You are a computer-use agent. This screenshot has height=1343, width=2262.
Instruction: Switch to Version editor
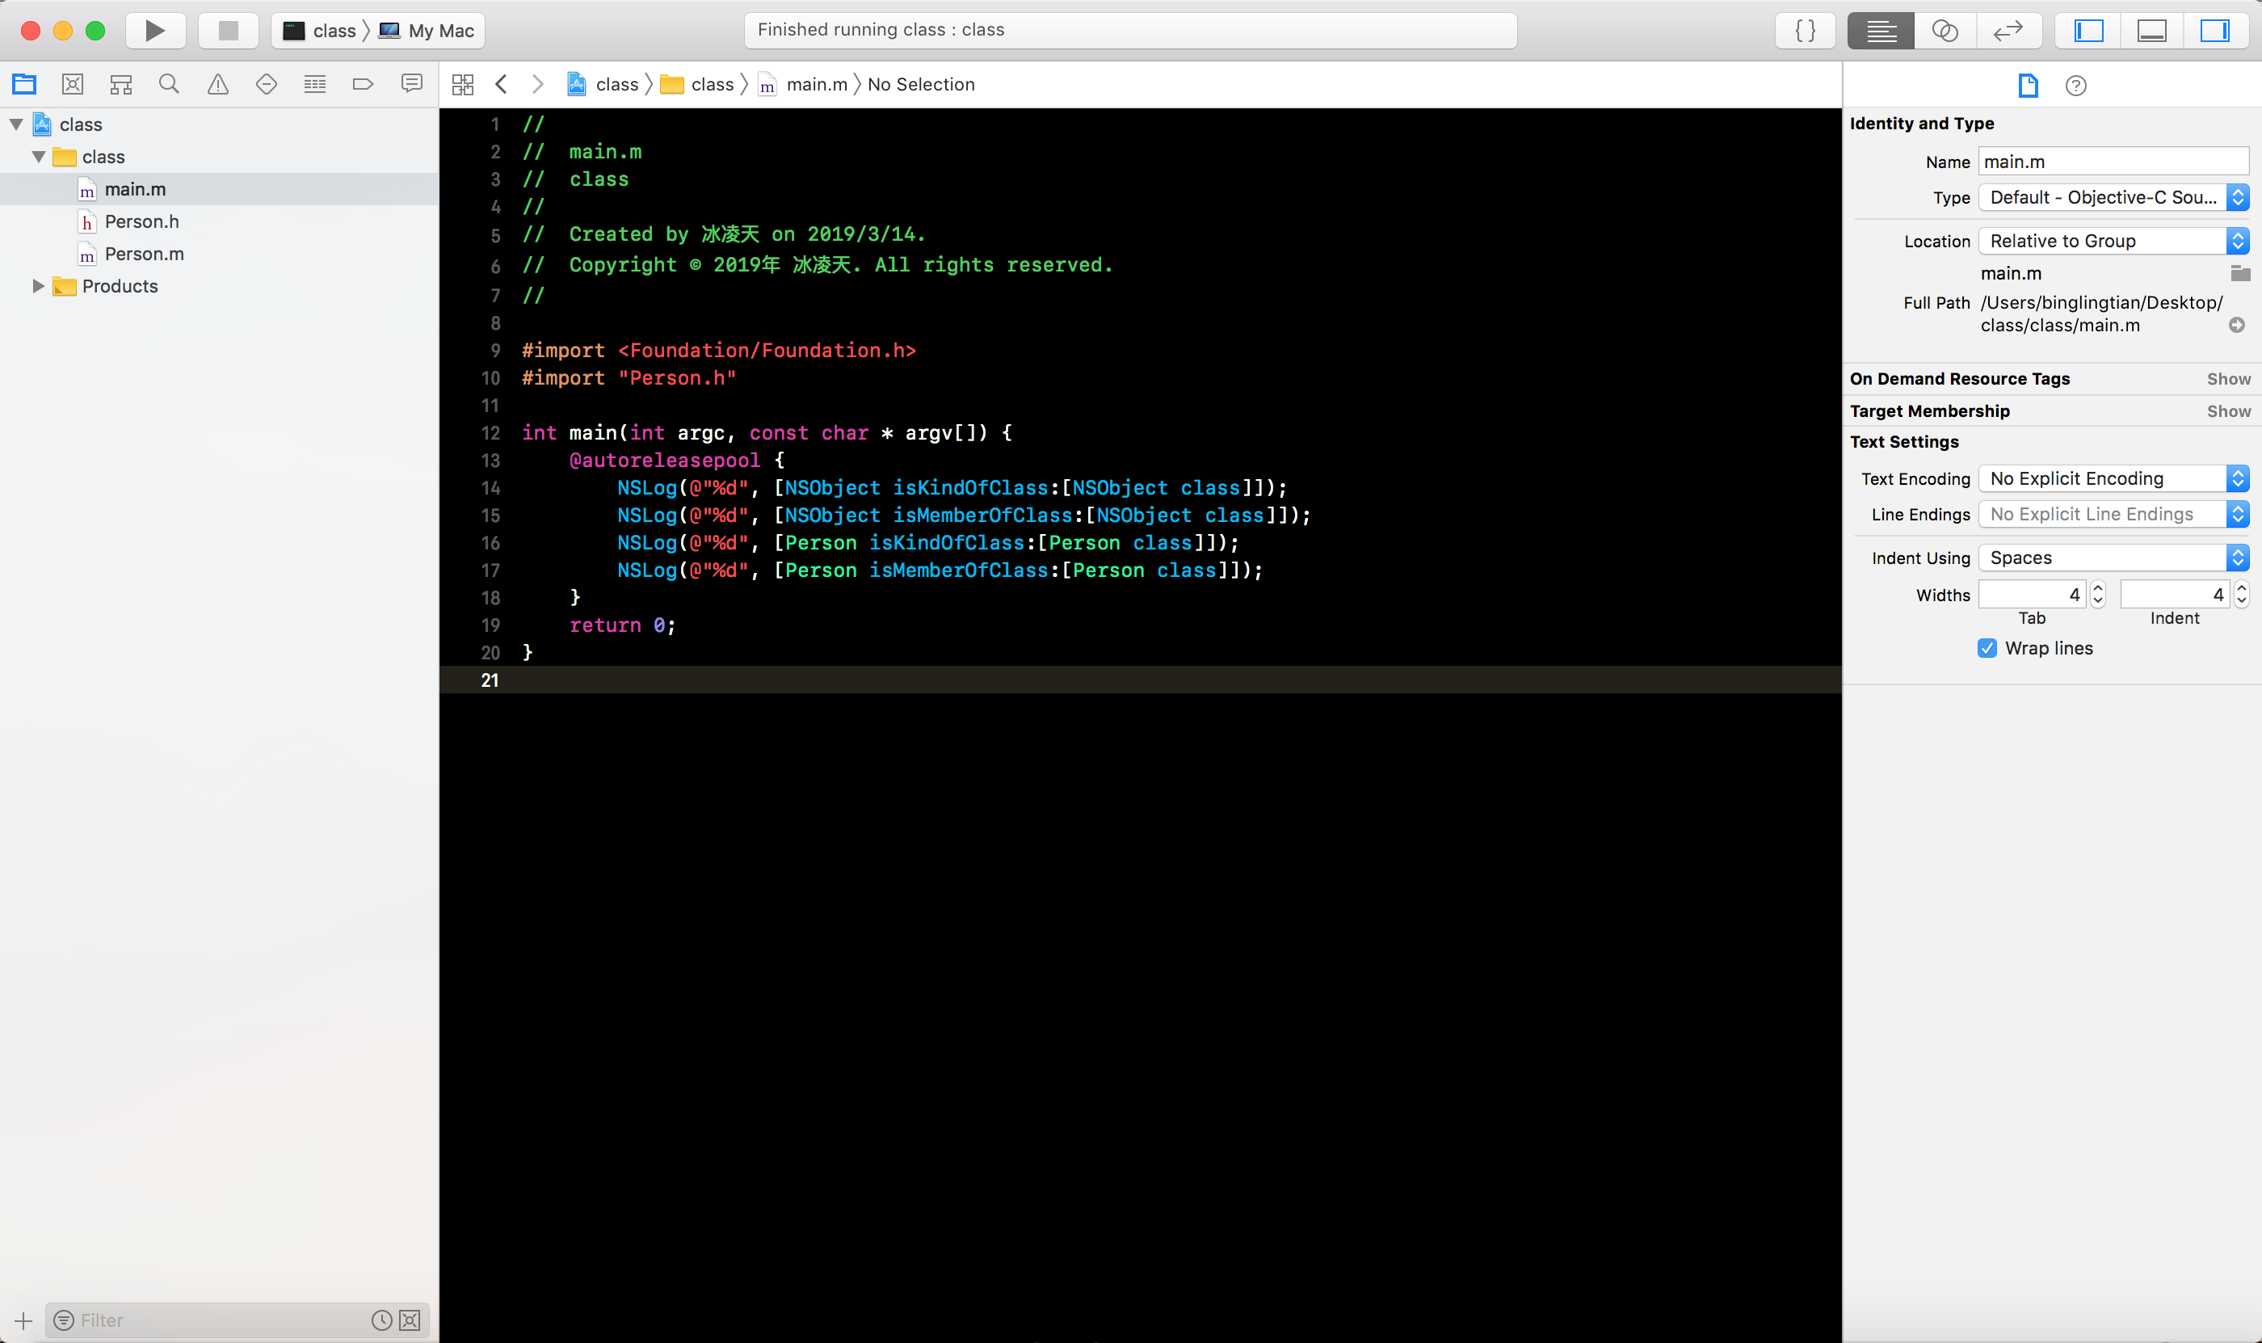[x=2008, y=31]
